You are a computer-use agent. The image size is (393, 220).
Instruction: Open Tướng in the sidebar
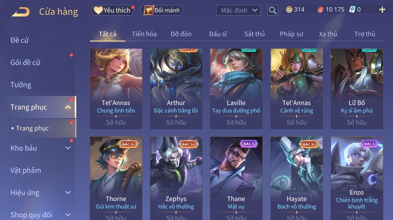[21, 85]
